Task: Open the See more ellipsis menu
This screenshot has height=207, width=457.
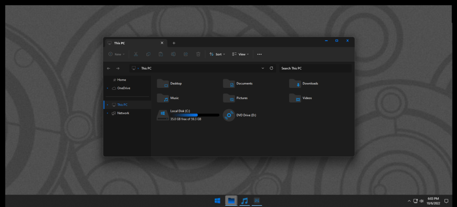Action: pos(259,54)
